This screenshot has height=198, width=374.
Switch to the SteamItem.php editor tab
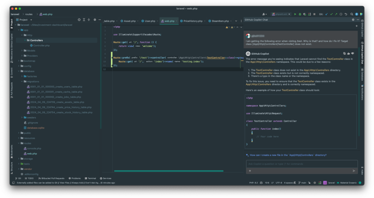coord(220,21)
